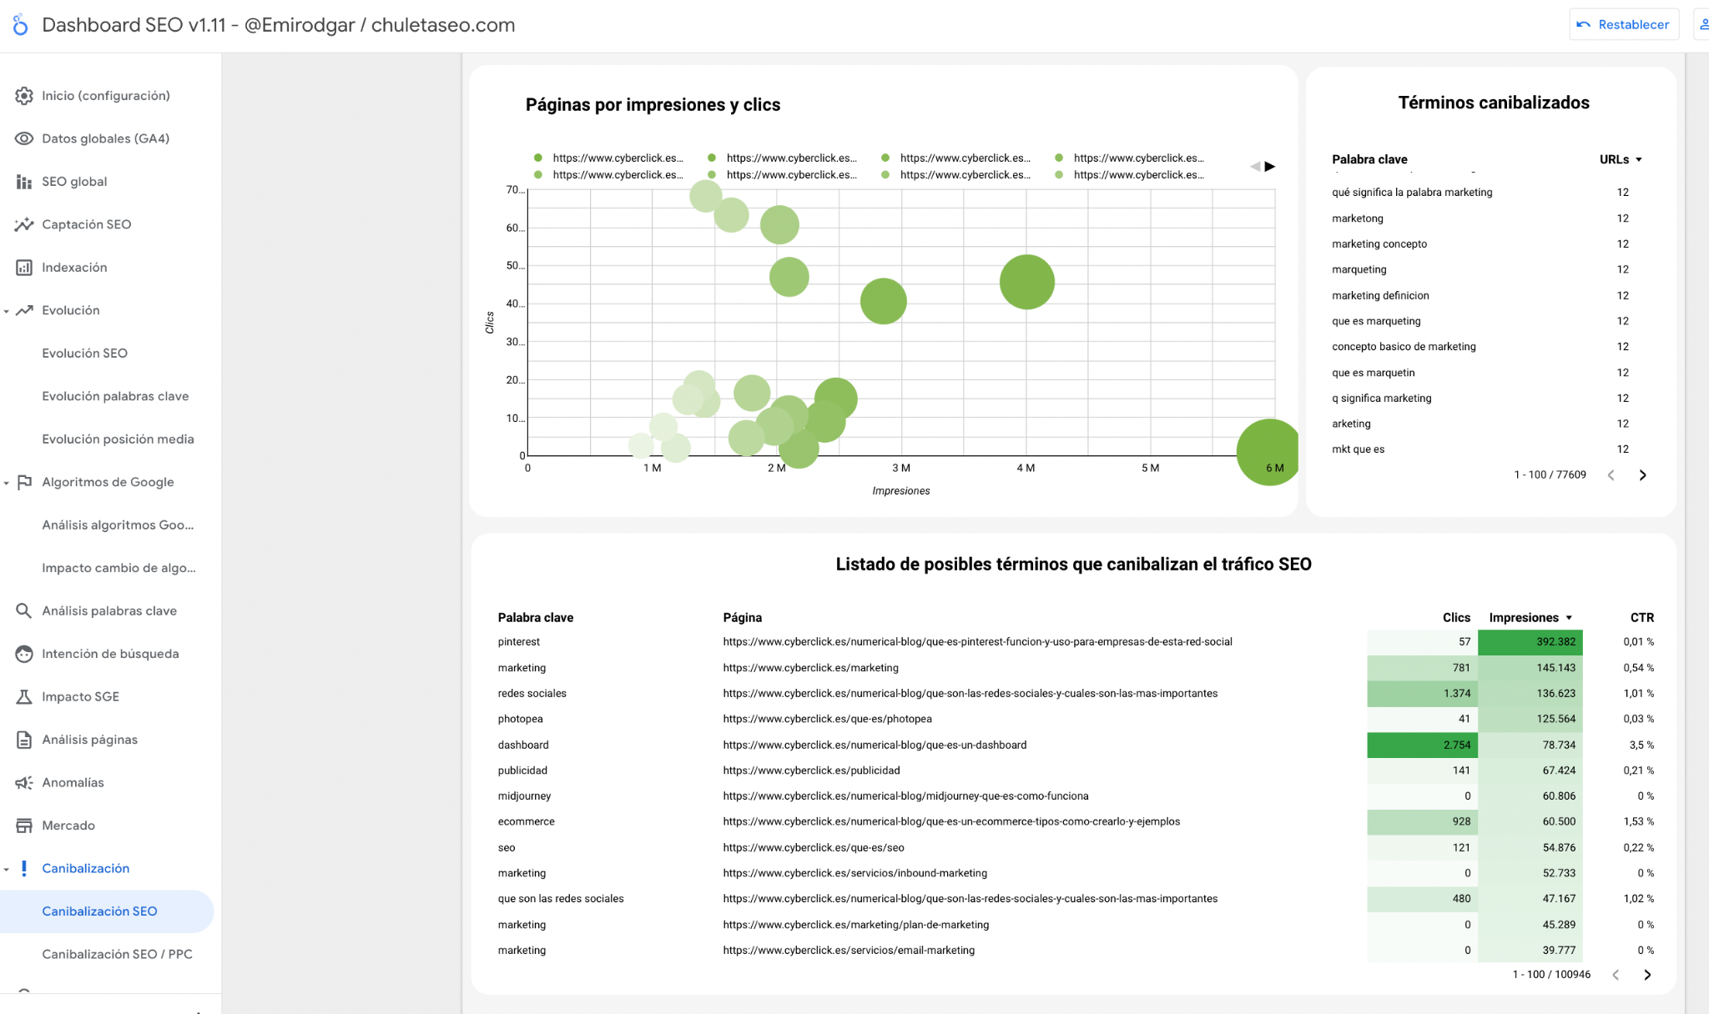Click the bar chart icon for SEO global
Viewport: 1709px width, 1014px height.
[x=24, y=182]
